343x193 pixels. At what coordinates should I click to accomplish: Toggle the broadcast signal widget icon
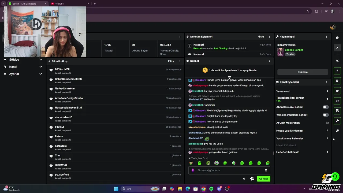click(337, 101)
